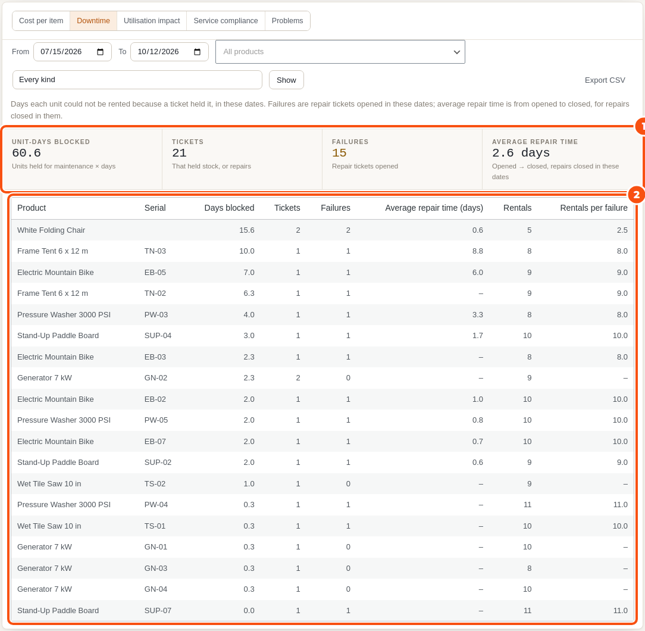Export the report via Export CSV
Viewport: 645px width, 631px height.
click(605, 80)
